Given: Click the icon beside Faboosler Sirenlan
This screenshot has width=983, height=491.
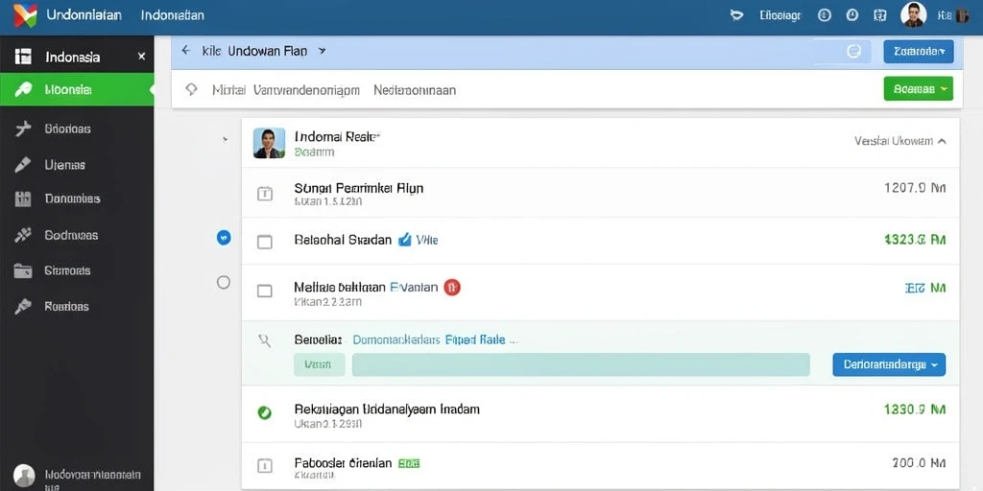Looking at the screenshot, I should (265, 465).
